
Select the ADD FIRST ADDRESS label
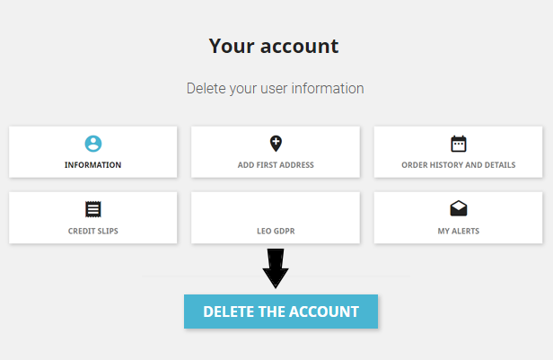tap(276, 165)
